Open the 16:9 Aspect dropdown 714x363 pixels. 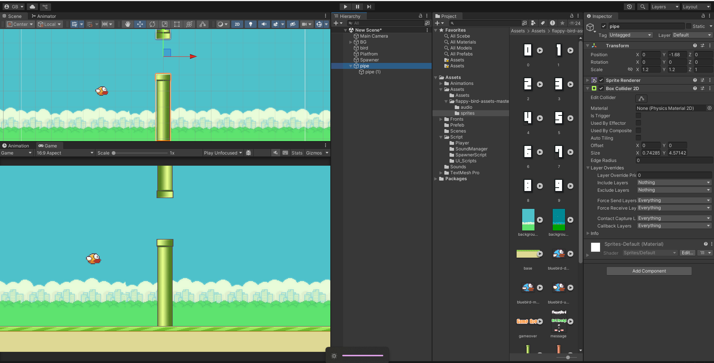65,153
